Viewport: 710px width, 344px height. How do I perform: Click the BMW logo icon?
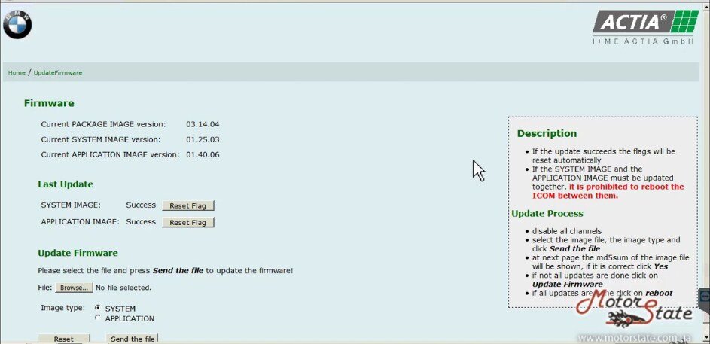(17, 25)
